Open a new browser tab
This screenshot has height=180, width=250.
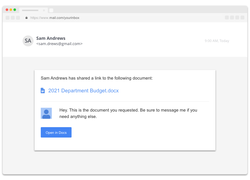[x=51, y=10]
